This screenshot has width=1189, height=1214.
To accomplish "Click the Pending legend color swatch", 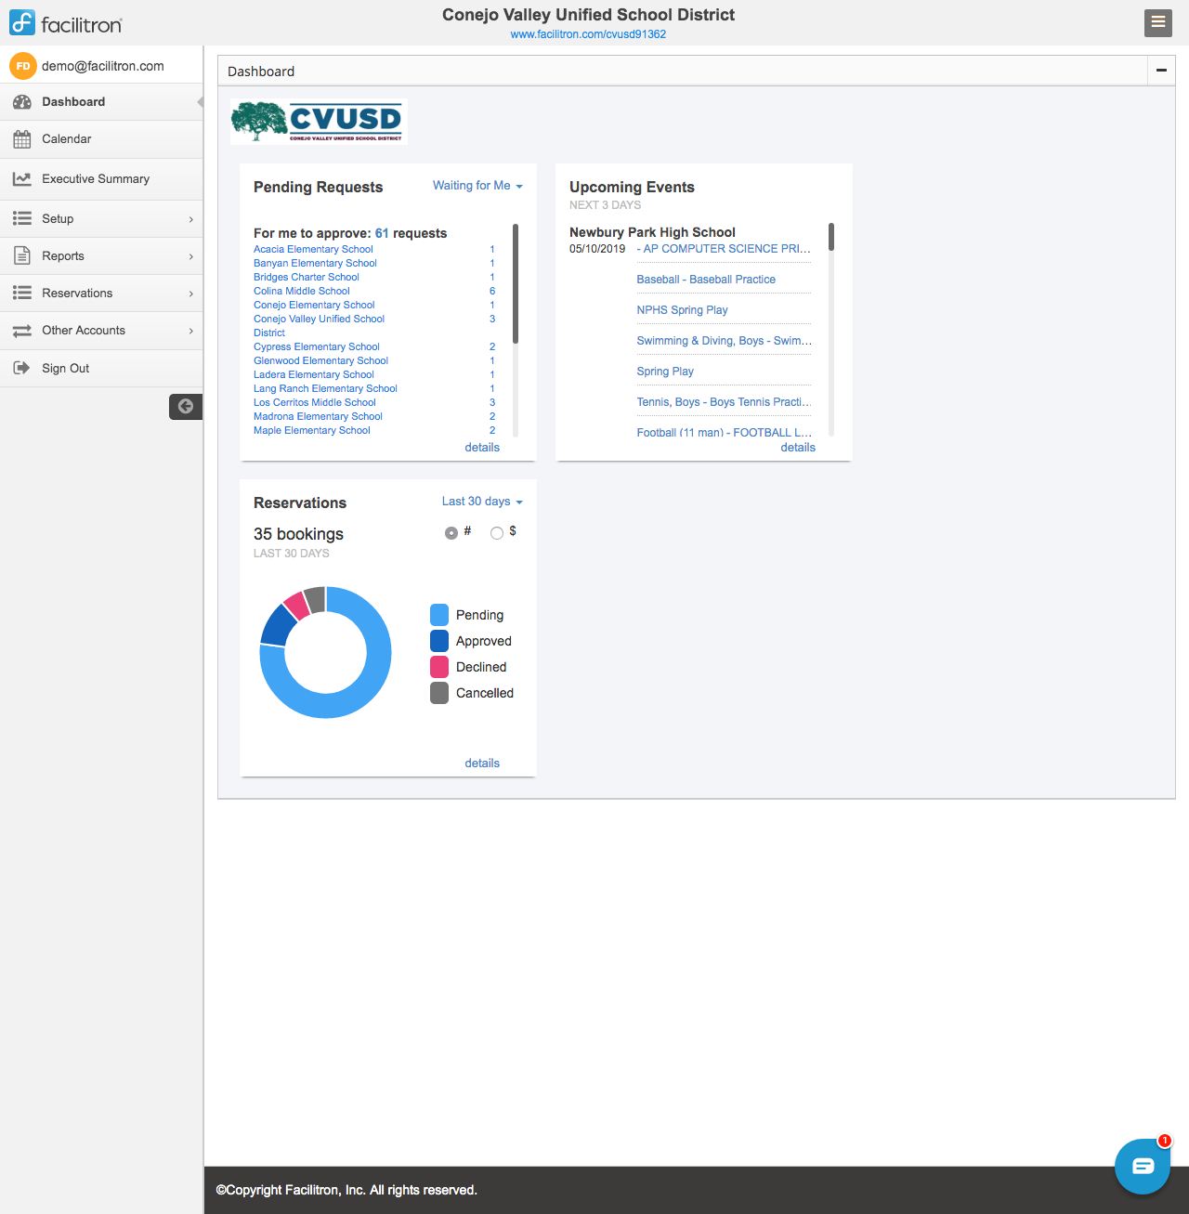I will click(439, 615).
